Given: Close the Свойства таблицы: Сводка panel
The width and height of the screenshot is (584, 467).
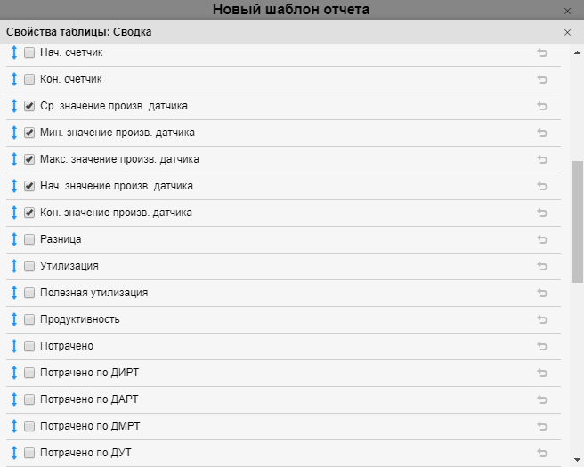Looking at the screenshot, I should [x=568, y=32].
